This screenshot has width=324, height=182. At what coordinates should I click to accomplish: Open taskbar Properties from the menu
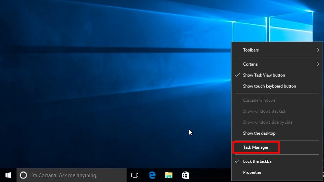pyautogui.click(x=252, y=172)
